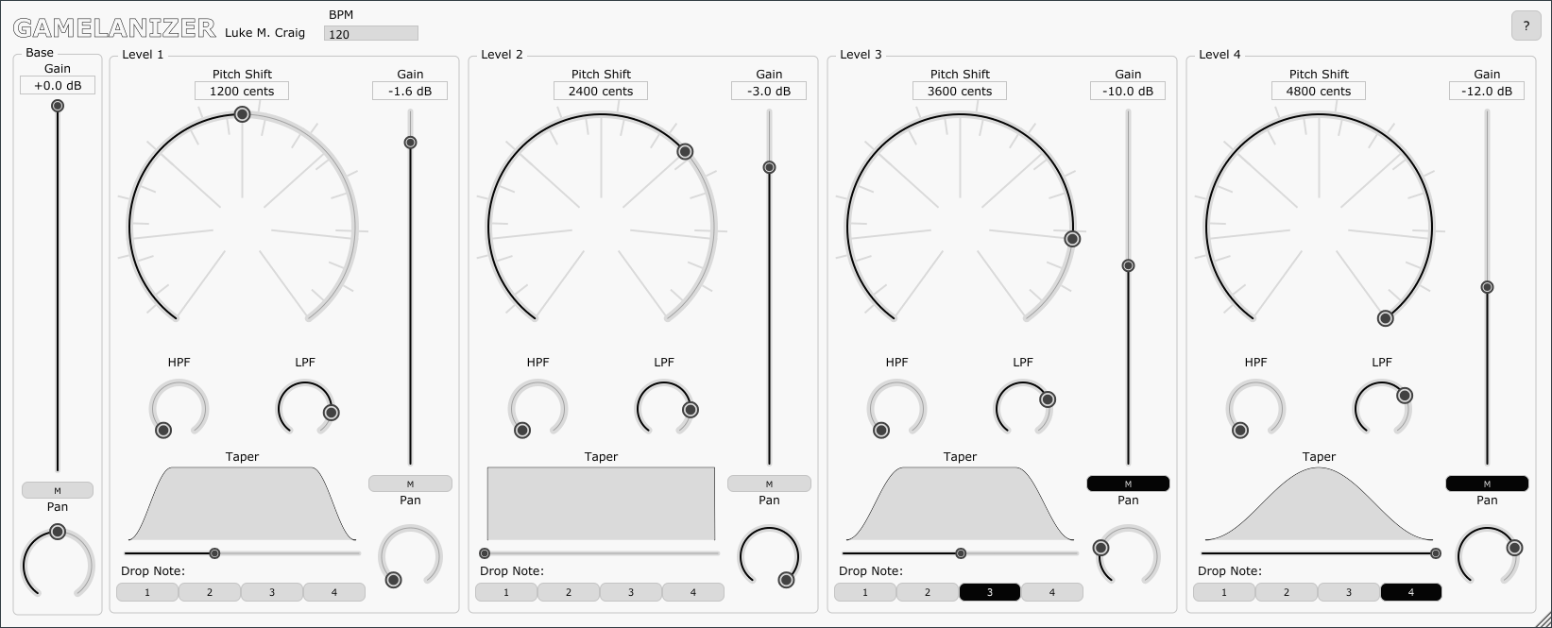Screen dimensions: 1552x628
Task: Click Level 4 LPF knob
Action: click(x=1383, y=408)
